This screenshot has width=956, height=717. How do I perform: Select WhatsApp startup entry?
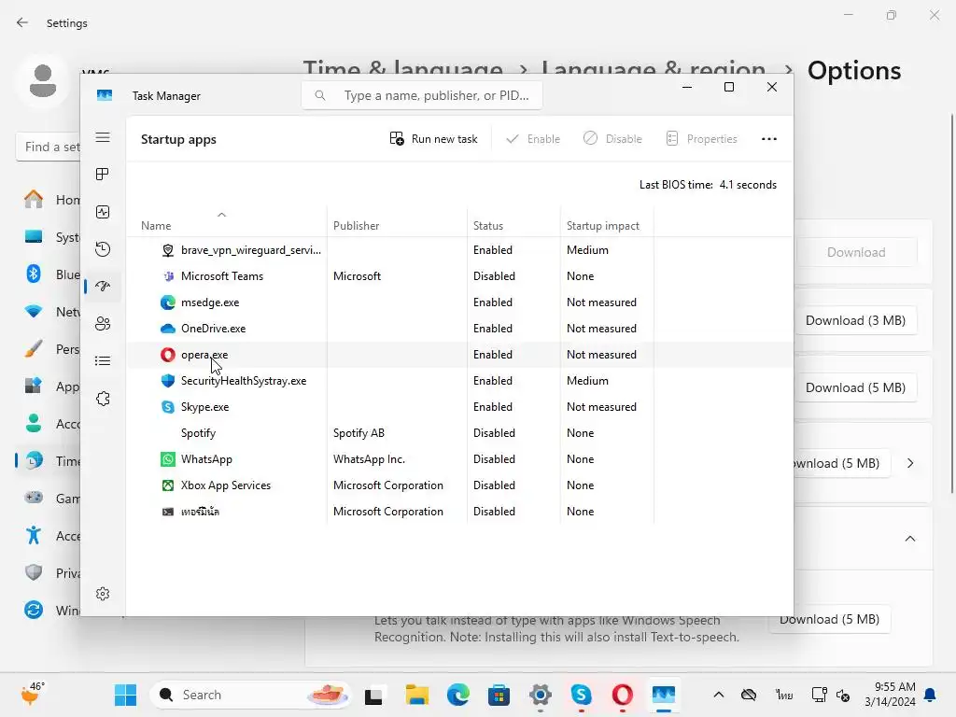(x=459, y=459)
